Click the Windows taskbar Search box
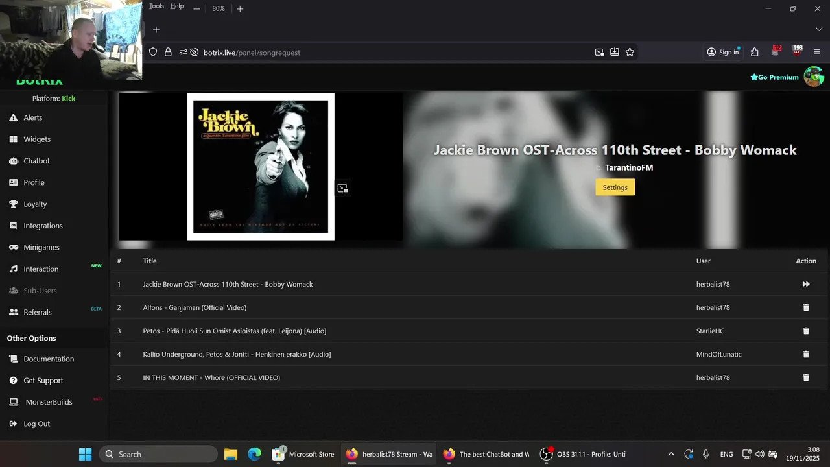Screen dimensions: 830x467 (158, 454)
